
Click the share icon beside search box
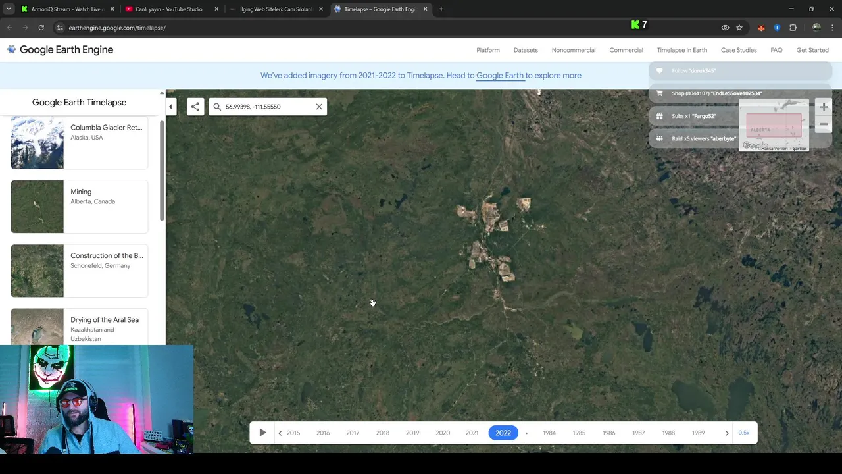click(x=195, y=107)
